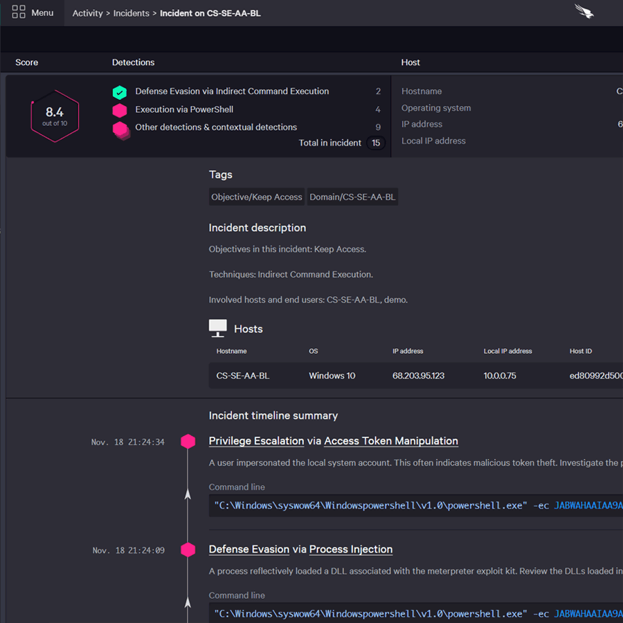Click the pink hexagon beside Execution via PowerShell
623x623 pixels.
pos(120,110)
